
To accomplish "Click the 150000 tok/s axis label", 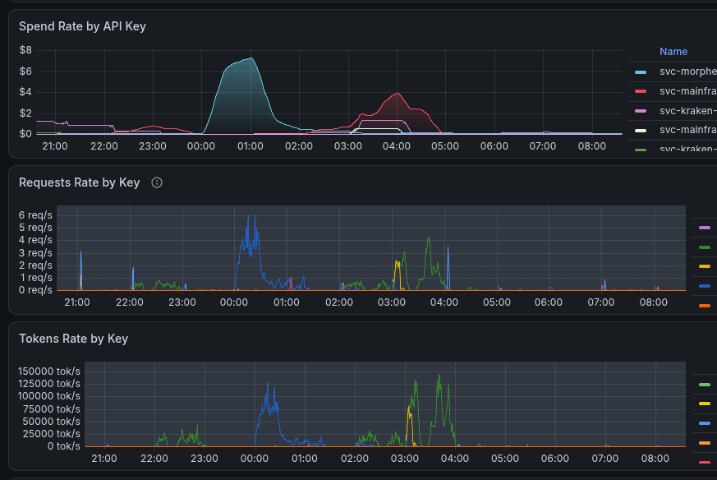I will (x=49, y=372).
